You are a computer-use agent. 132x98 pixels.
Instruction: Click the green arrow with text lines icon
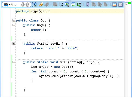tap(79, 5)
